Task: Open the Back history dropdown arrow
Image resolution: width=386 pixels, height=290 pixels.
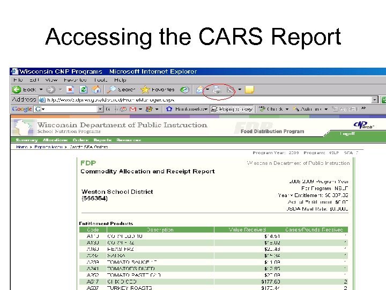Action: pyautogui.click(x=41, y=90)
